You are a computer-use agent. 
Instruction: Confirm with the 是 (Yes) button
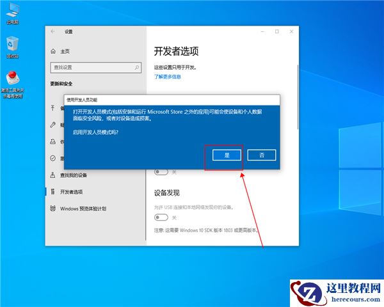click(x=227, y=155)
